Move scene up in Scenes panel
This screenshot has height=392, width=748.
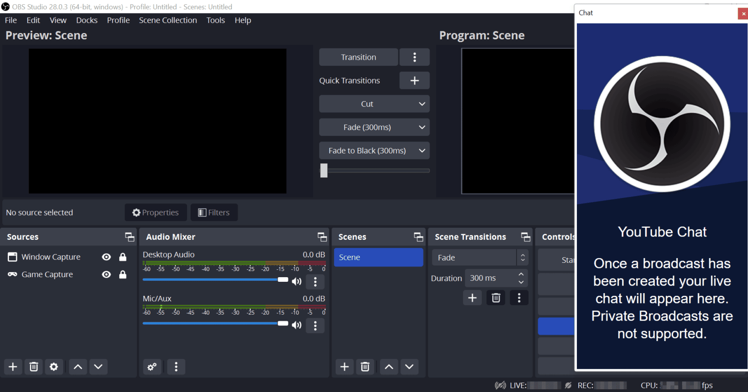389,367
